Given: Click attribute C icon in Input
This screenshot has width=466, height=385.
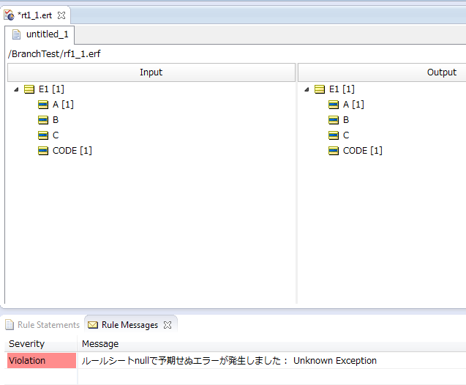Looking at the screenshot, I should click(x=43, y=135).
